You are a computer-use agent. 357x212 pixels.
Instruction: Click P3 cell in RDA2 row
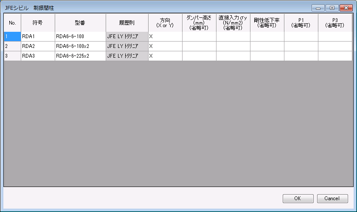click(335, 46)
